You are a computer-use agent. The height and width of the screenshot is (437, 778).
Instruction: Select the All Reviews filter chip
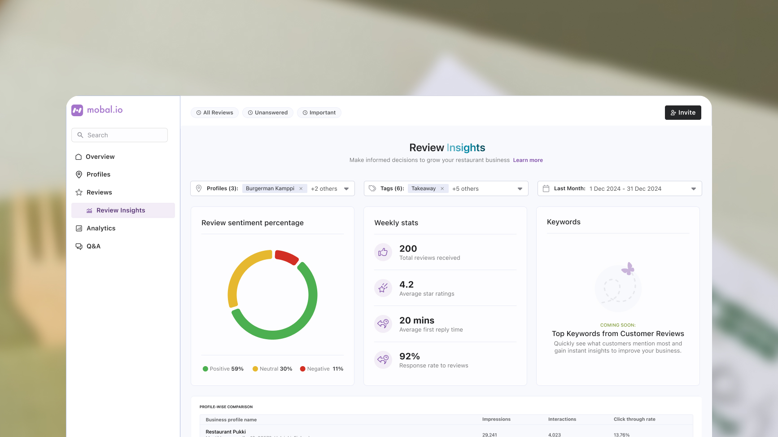tap(214, 113)
